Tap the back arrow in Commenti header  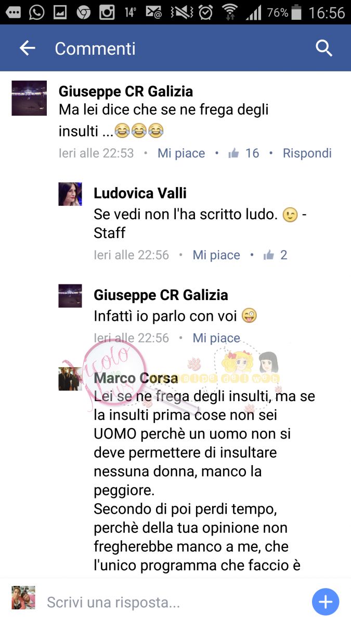click(x=27, y=48)
